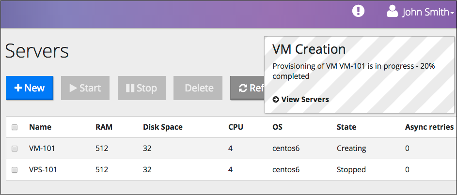Click the user avatar icon

392,11
